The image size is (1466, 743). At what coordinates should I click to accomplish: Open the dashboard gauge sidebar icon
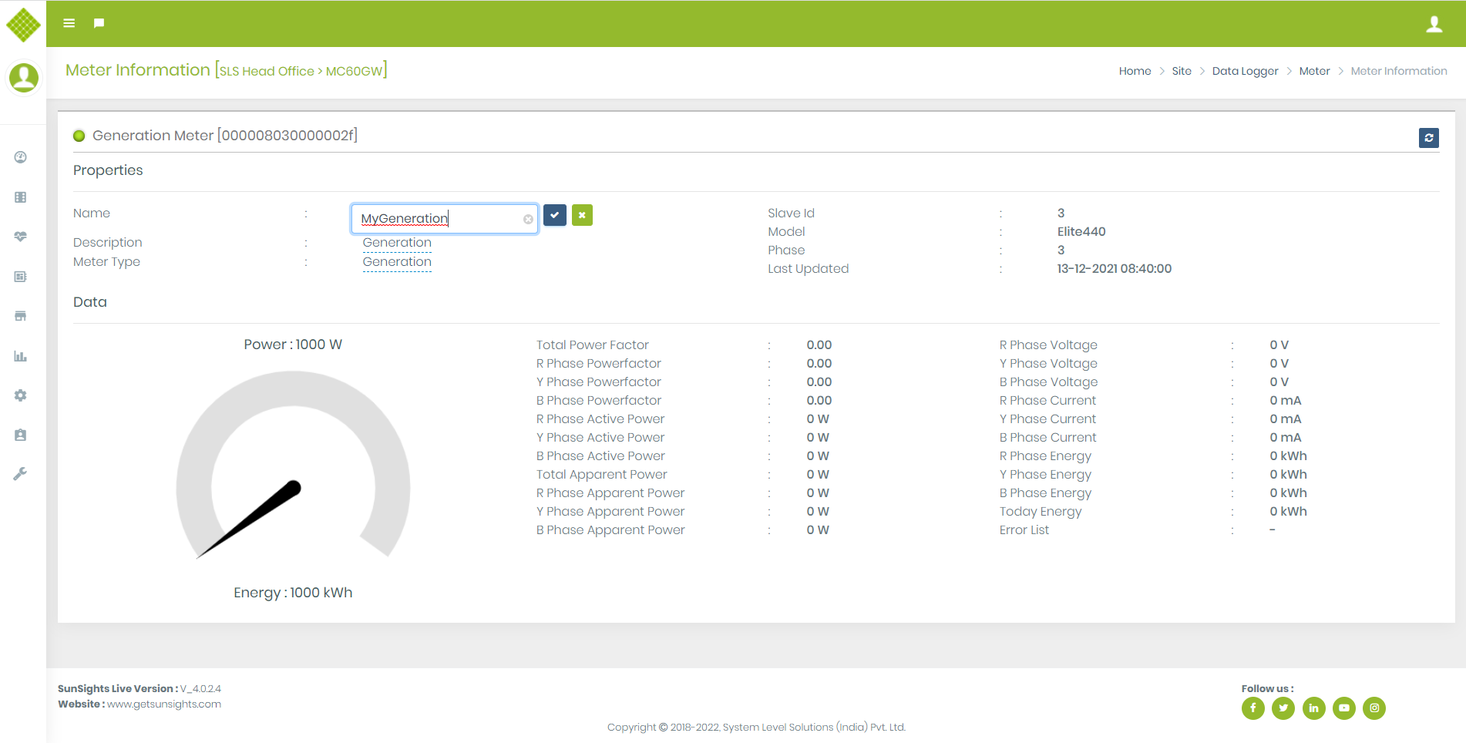pyautogui.click(x=21, y=157)
